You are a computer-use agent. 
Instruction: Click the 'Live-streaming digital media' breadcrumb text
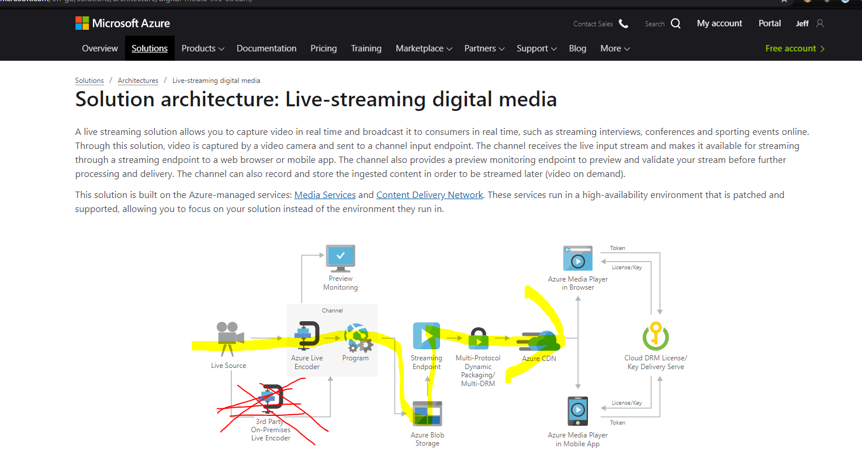pyautogui.click(x=216, y=81)
